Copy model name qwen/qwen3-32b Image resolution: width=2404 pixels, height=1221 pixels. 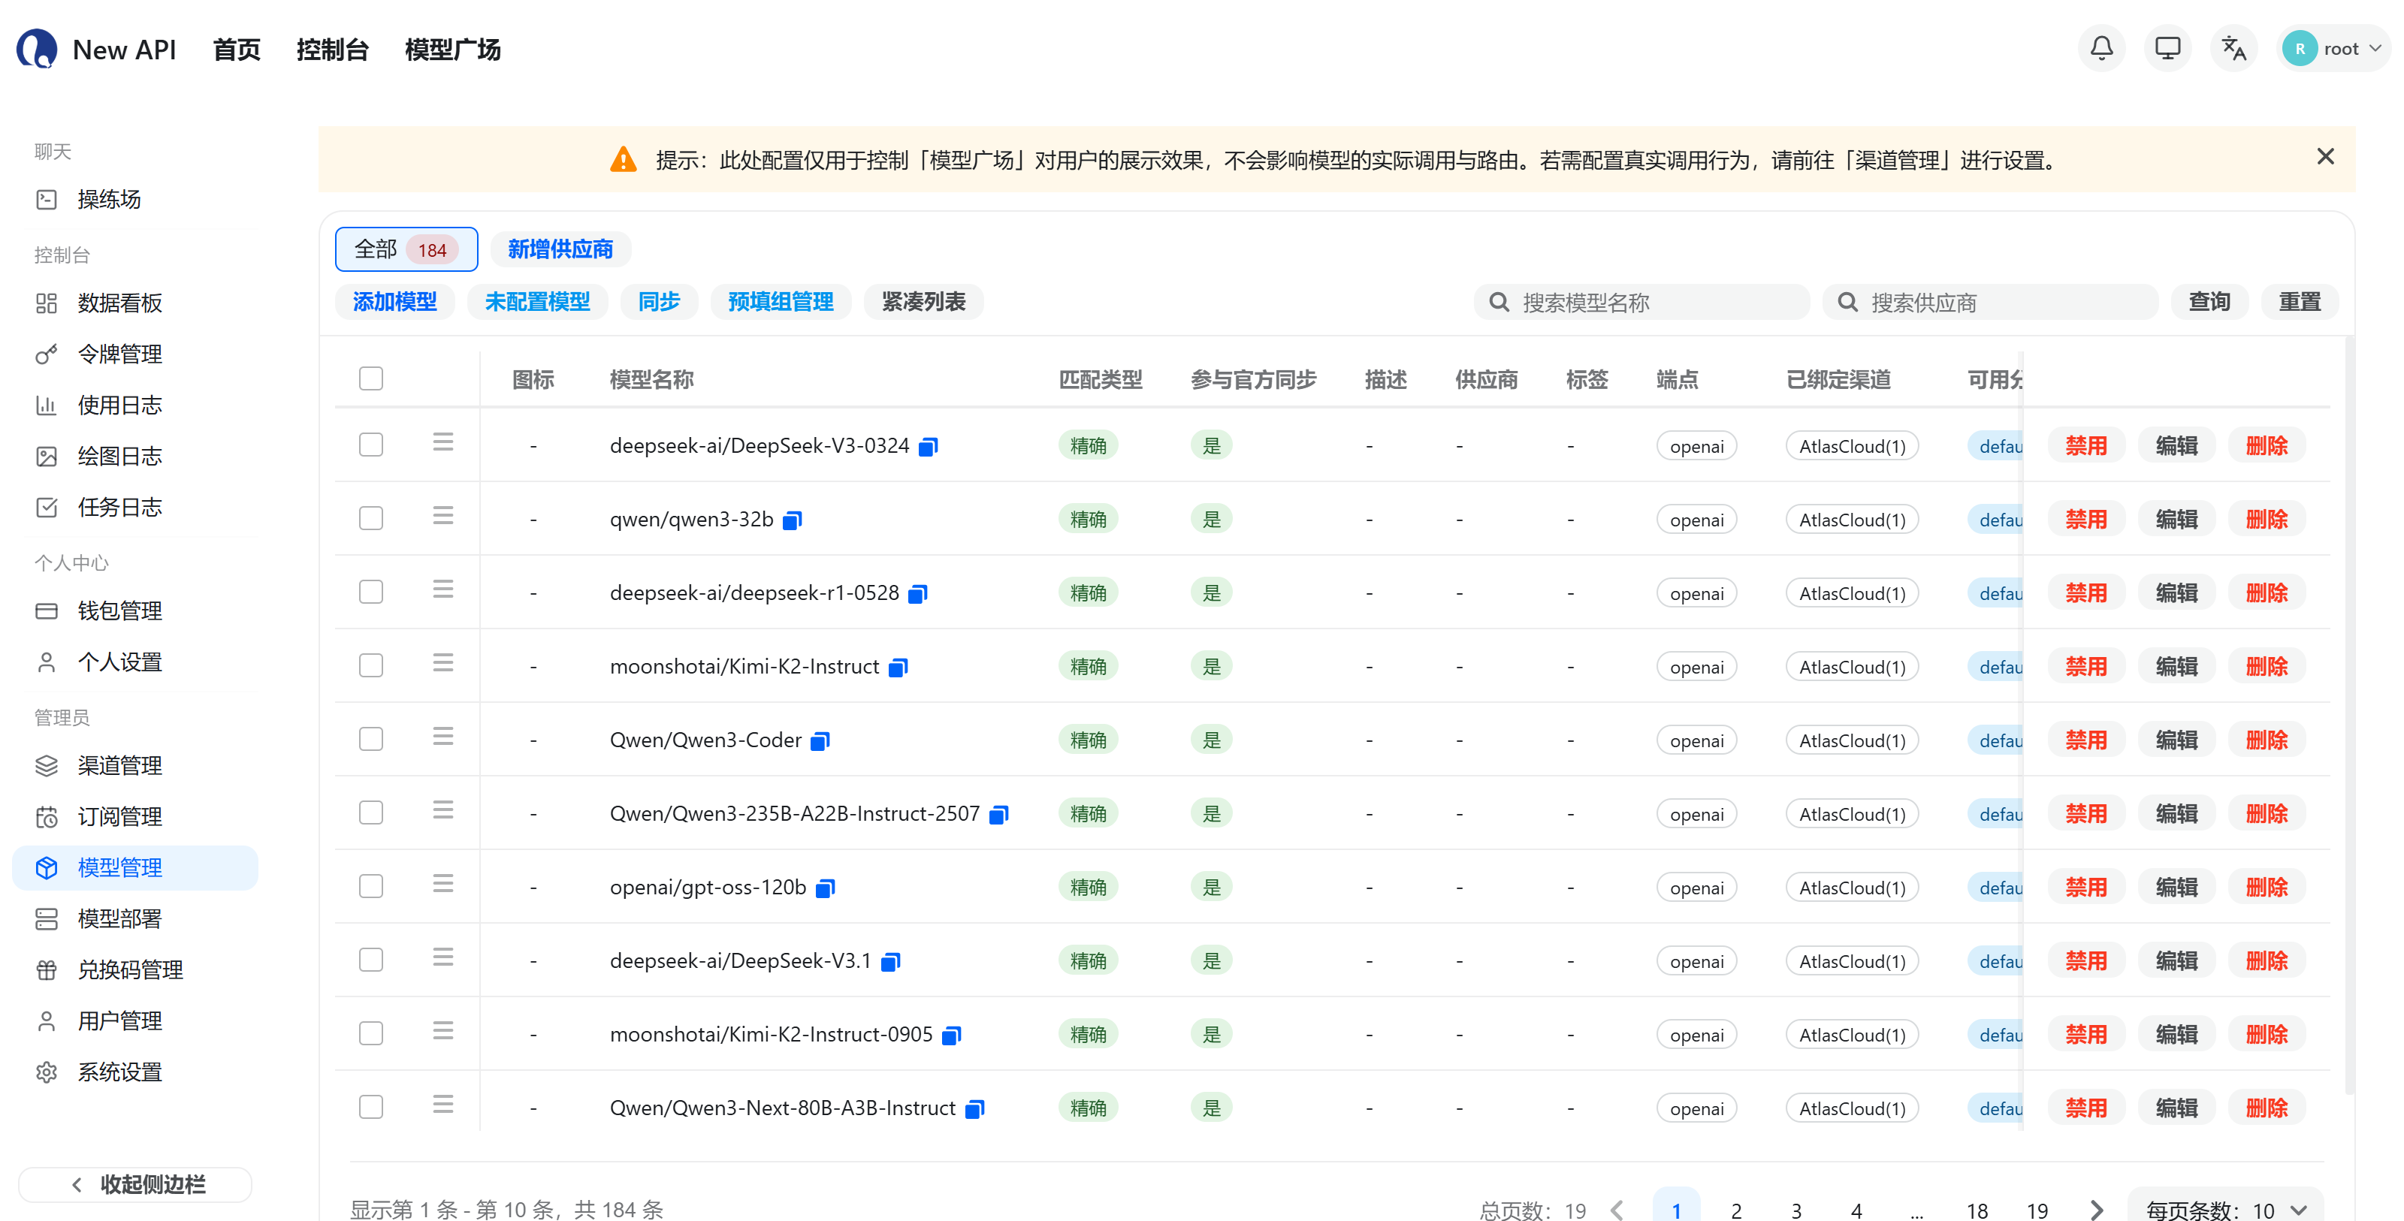[x=793, y=520]
